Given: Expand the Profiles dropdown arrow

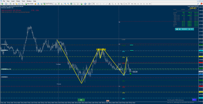Looking at the screenshot, I should [8, 4].
